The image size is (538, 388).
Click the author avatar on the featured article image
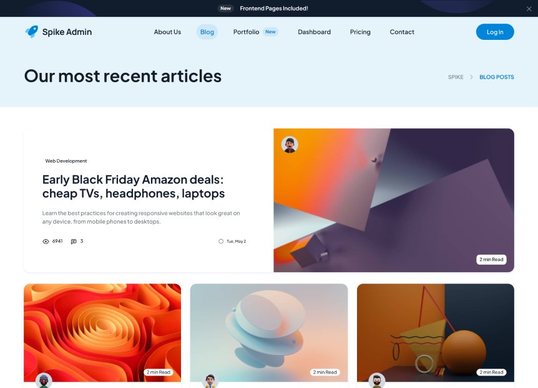click(x=290, y=144)
